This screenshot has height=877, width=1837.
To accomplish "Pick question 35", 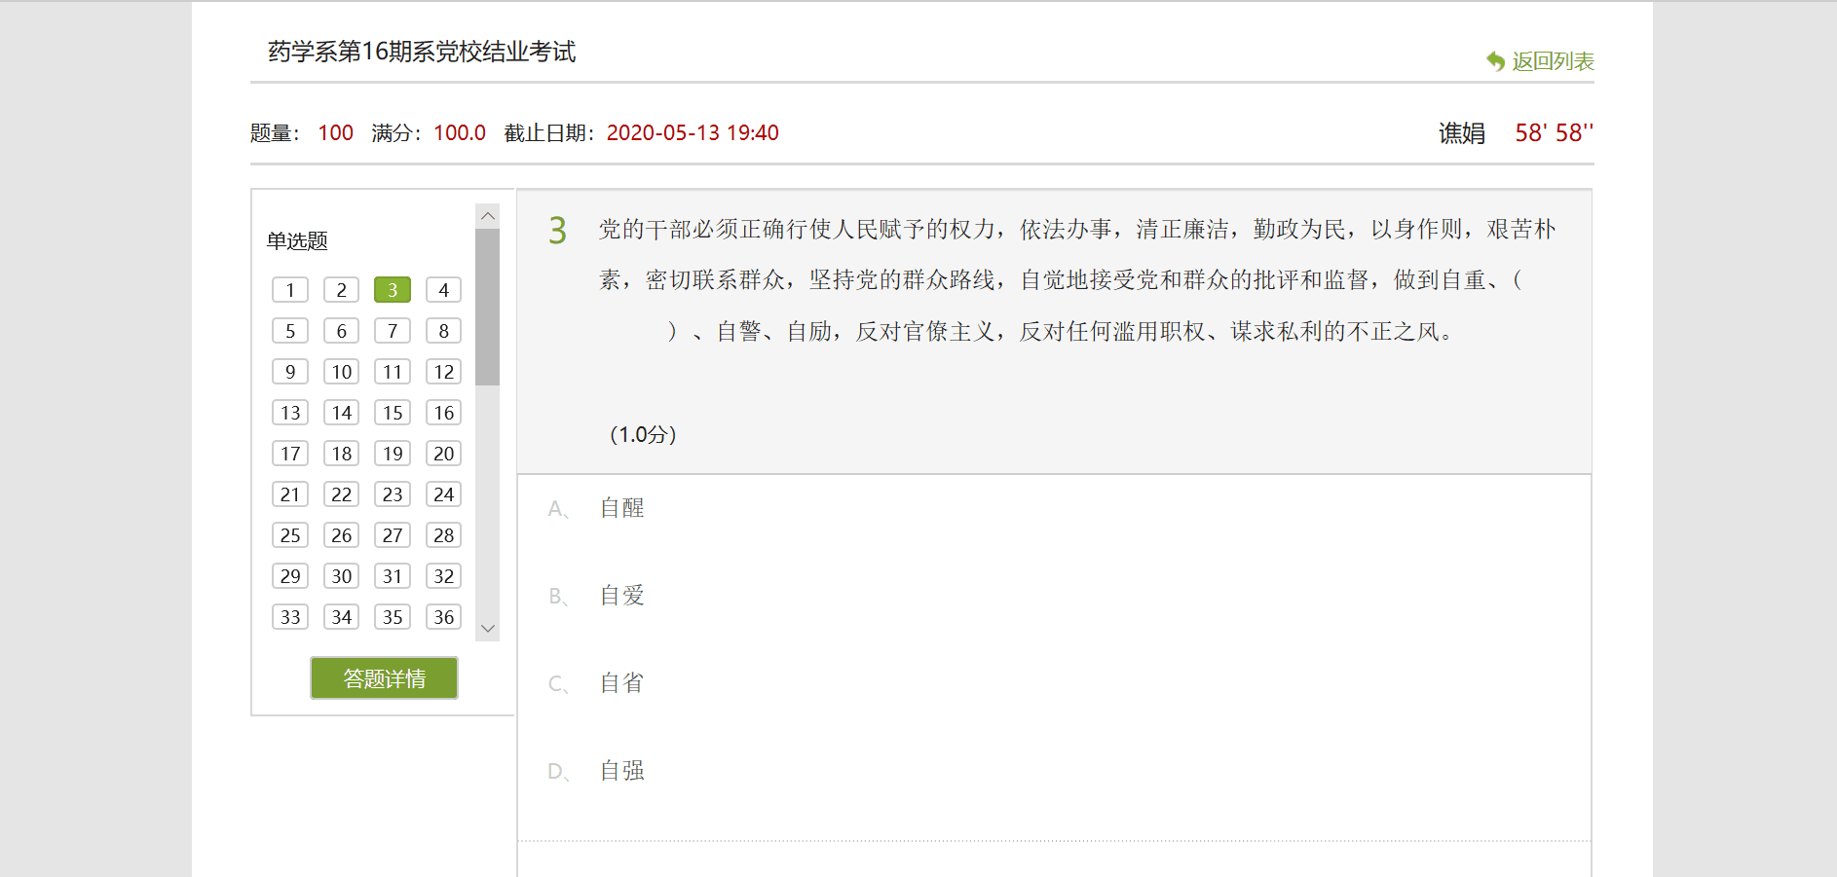I will click(393, 617).
